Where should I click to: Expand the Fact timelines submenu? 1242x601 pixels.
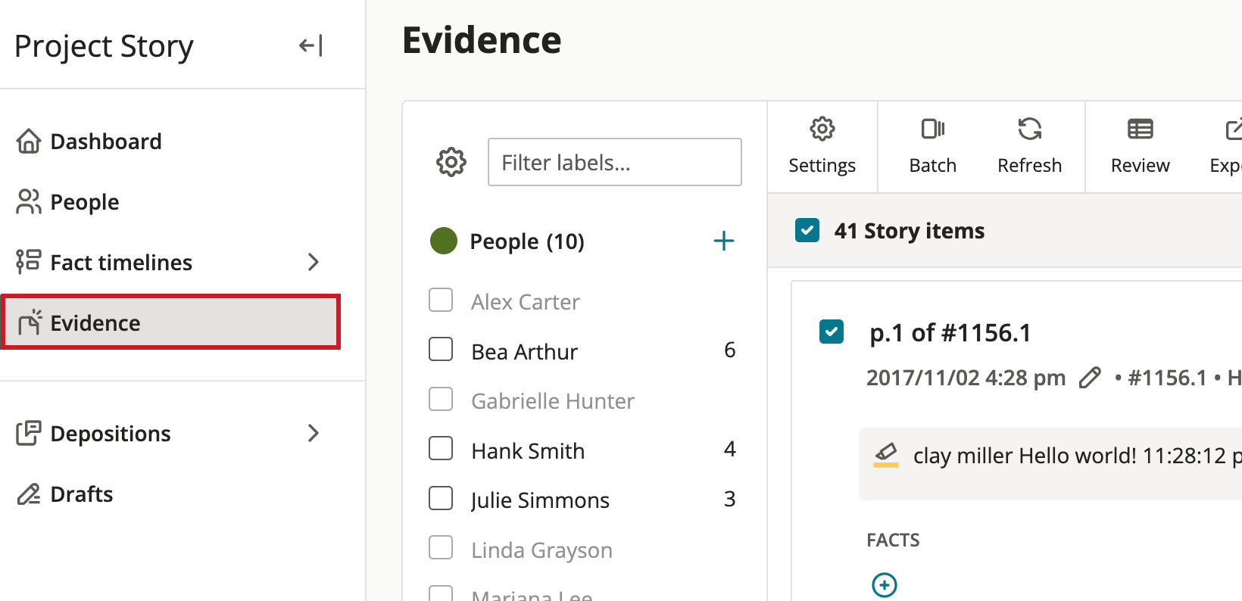coord(314,262)
